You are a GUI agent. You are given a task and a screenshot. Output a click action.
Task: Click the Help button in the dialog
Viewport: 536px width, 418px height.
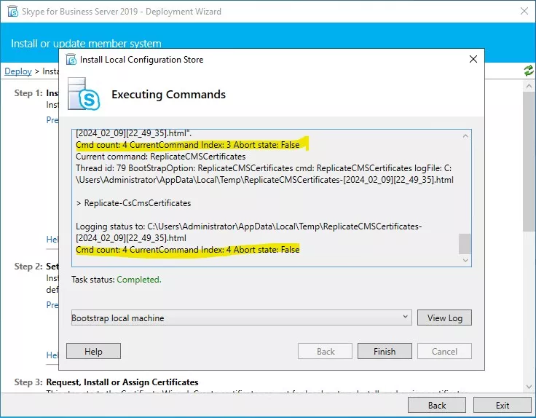pyautogui.click(x=93, y=351)
